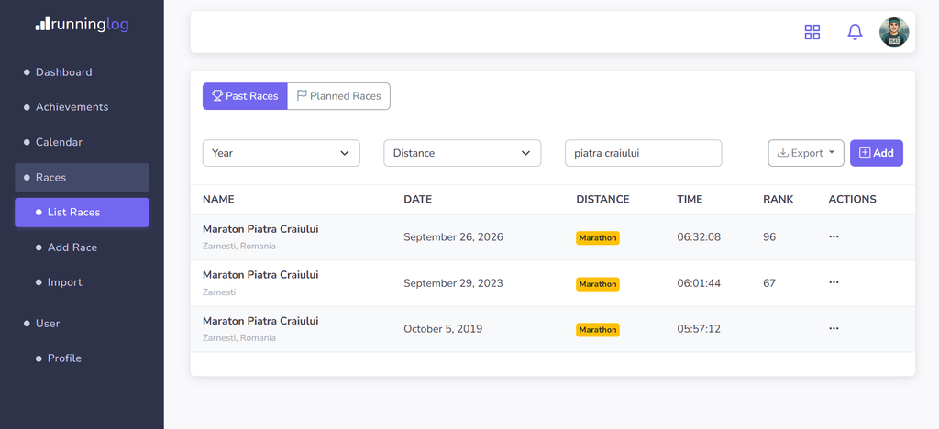The height and width of the screenshot is (429, 939).
Task: Focus the search field containing piatra craiului
Action: click(643, 153)
